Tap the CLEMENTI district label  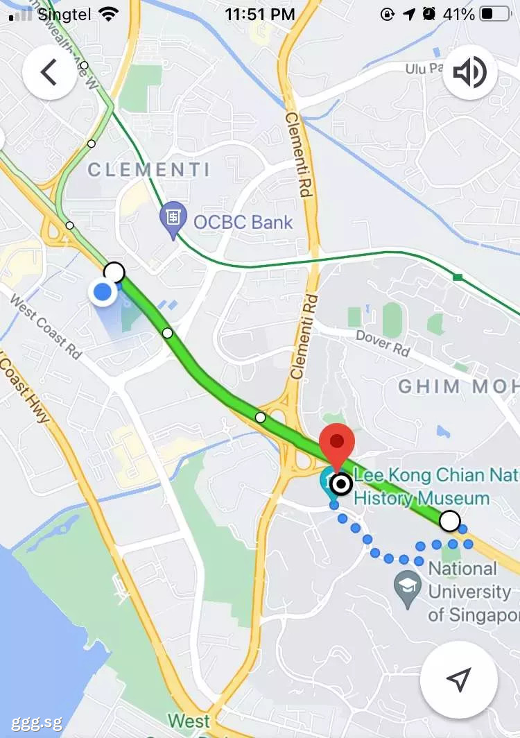tap(148, 169)
